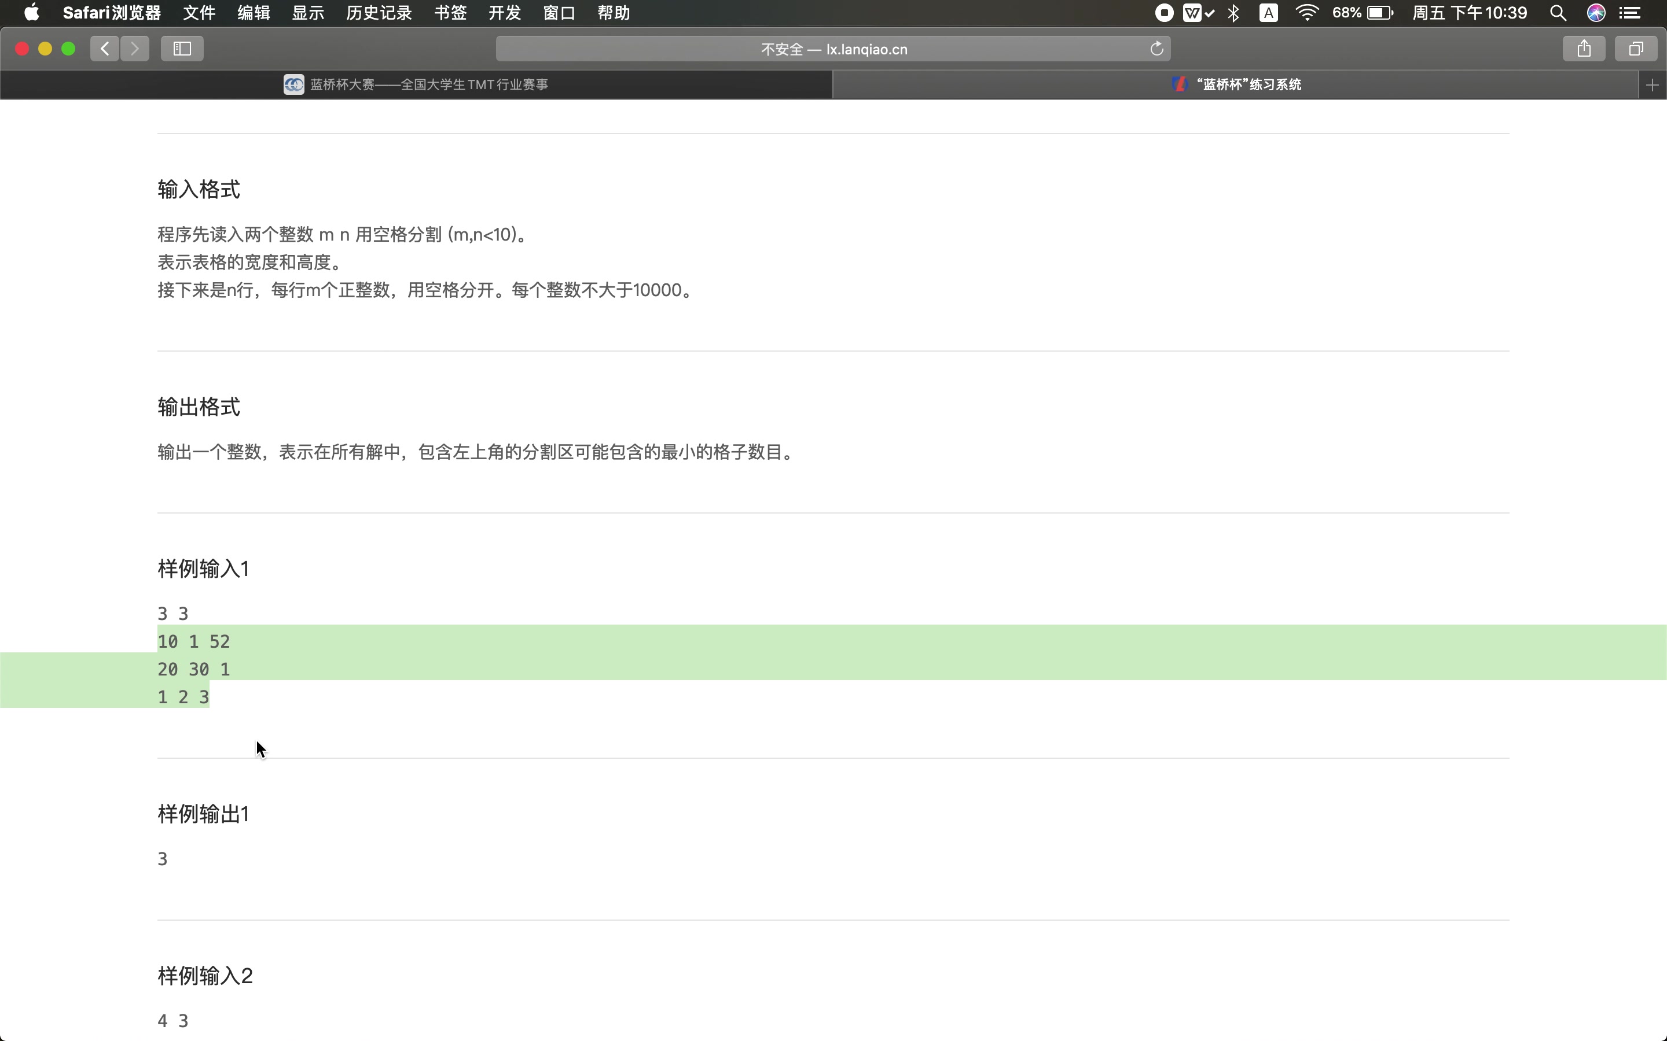Open the 历史记录 menu
The height and width of the screenshot is (1041, 1667).
tap(379, 12)
